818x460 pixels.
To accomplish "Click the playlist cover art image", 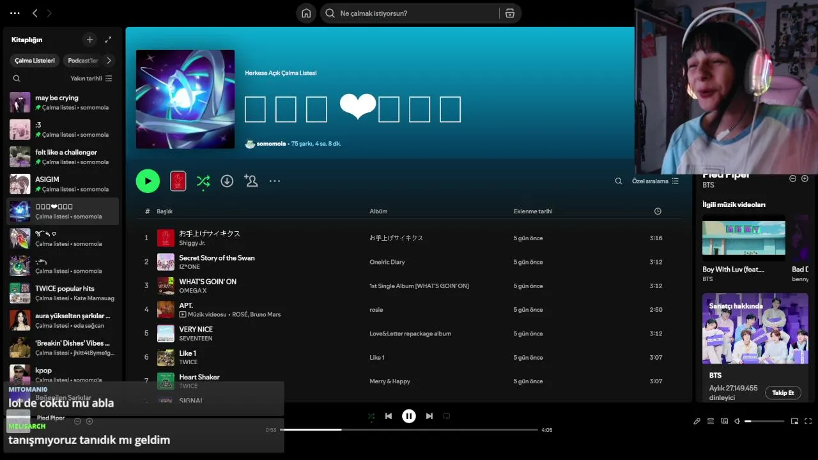I will click(x=185, y=99).
